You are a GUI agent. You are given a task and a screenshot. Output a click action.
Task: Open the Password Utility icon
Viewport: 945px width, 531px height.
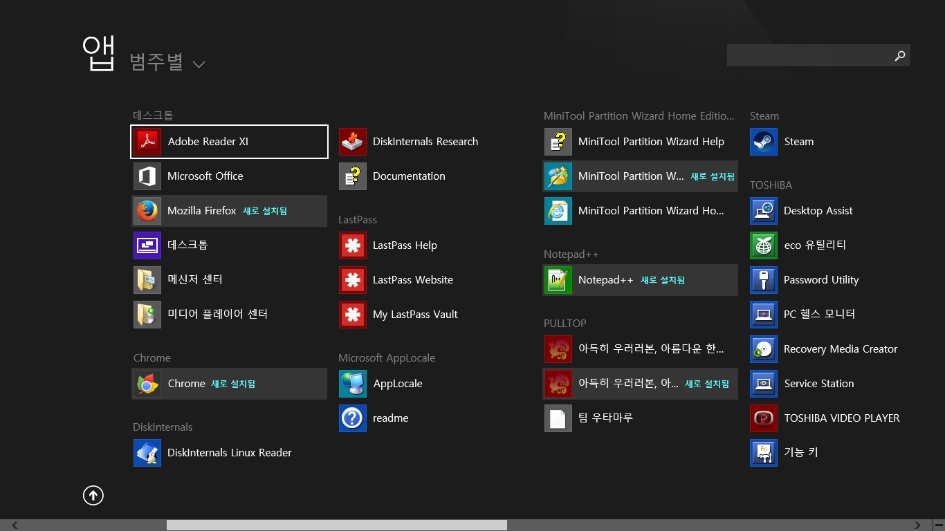(764, 280)
